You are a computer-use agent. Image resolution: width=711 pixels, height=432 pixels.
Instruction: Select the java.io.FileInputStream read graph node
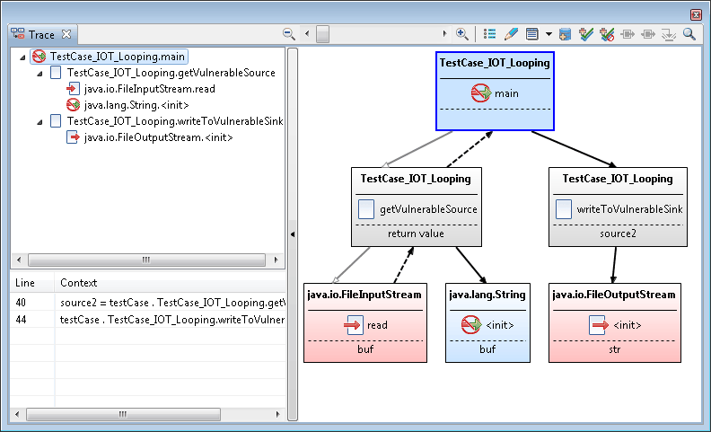(365, 322)
